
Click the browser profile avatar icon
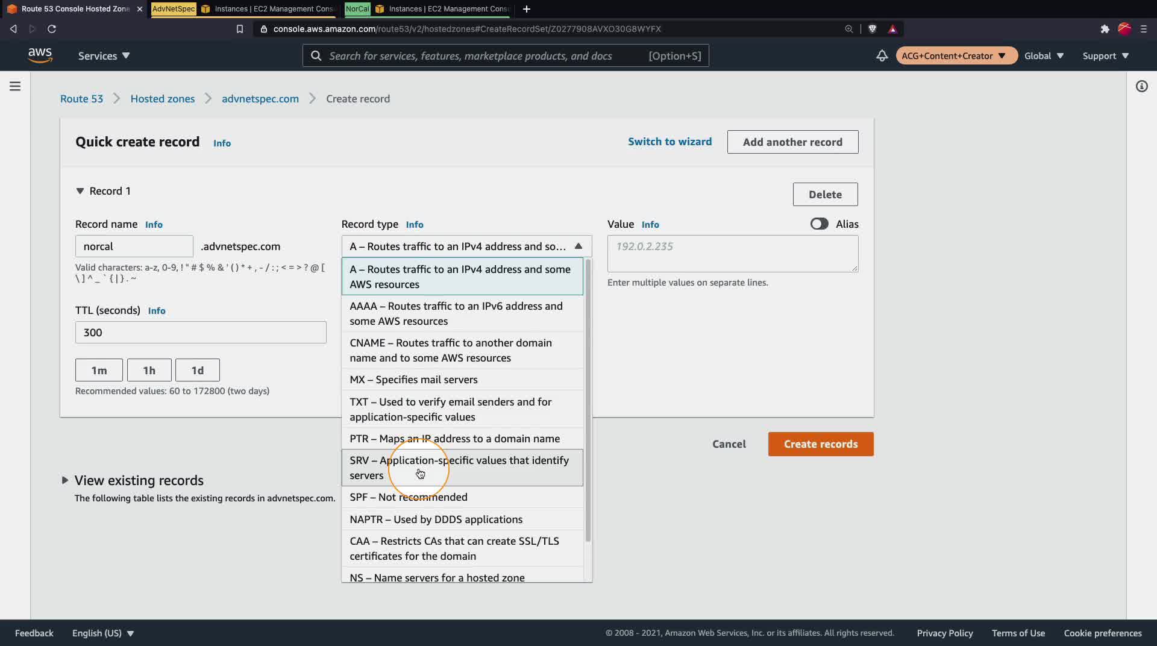click(1124, 29)
